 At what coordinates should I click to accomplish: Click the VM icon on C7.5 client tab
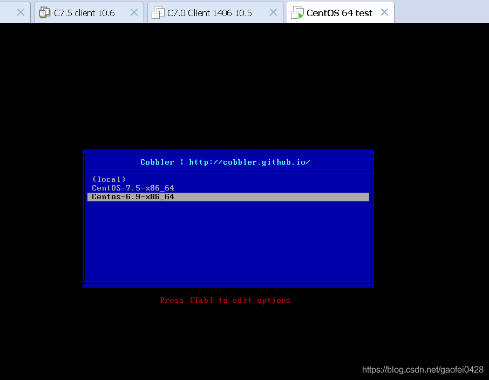pos(45,12)
